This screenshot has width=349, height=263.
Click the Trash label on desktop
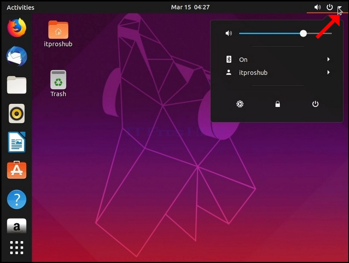[x=58, y=94]
